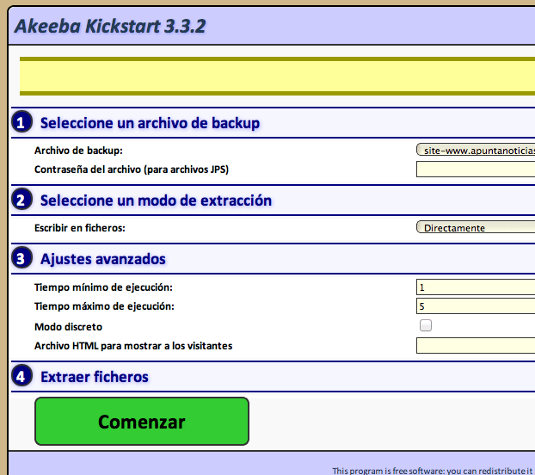Image resolution: width=535 pixels, height=475 pixels.
Task: Click the 'Contraseña del archivo (para archivos JPS)' label
Action: (x=132, y=170)
